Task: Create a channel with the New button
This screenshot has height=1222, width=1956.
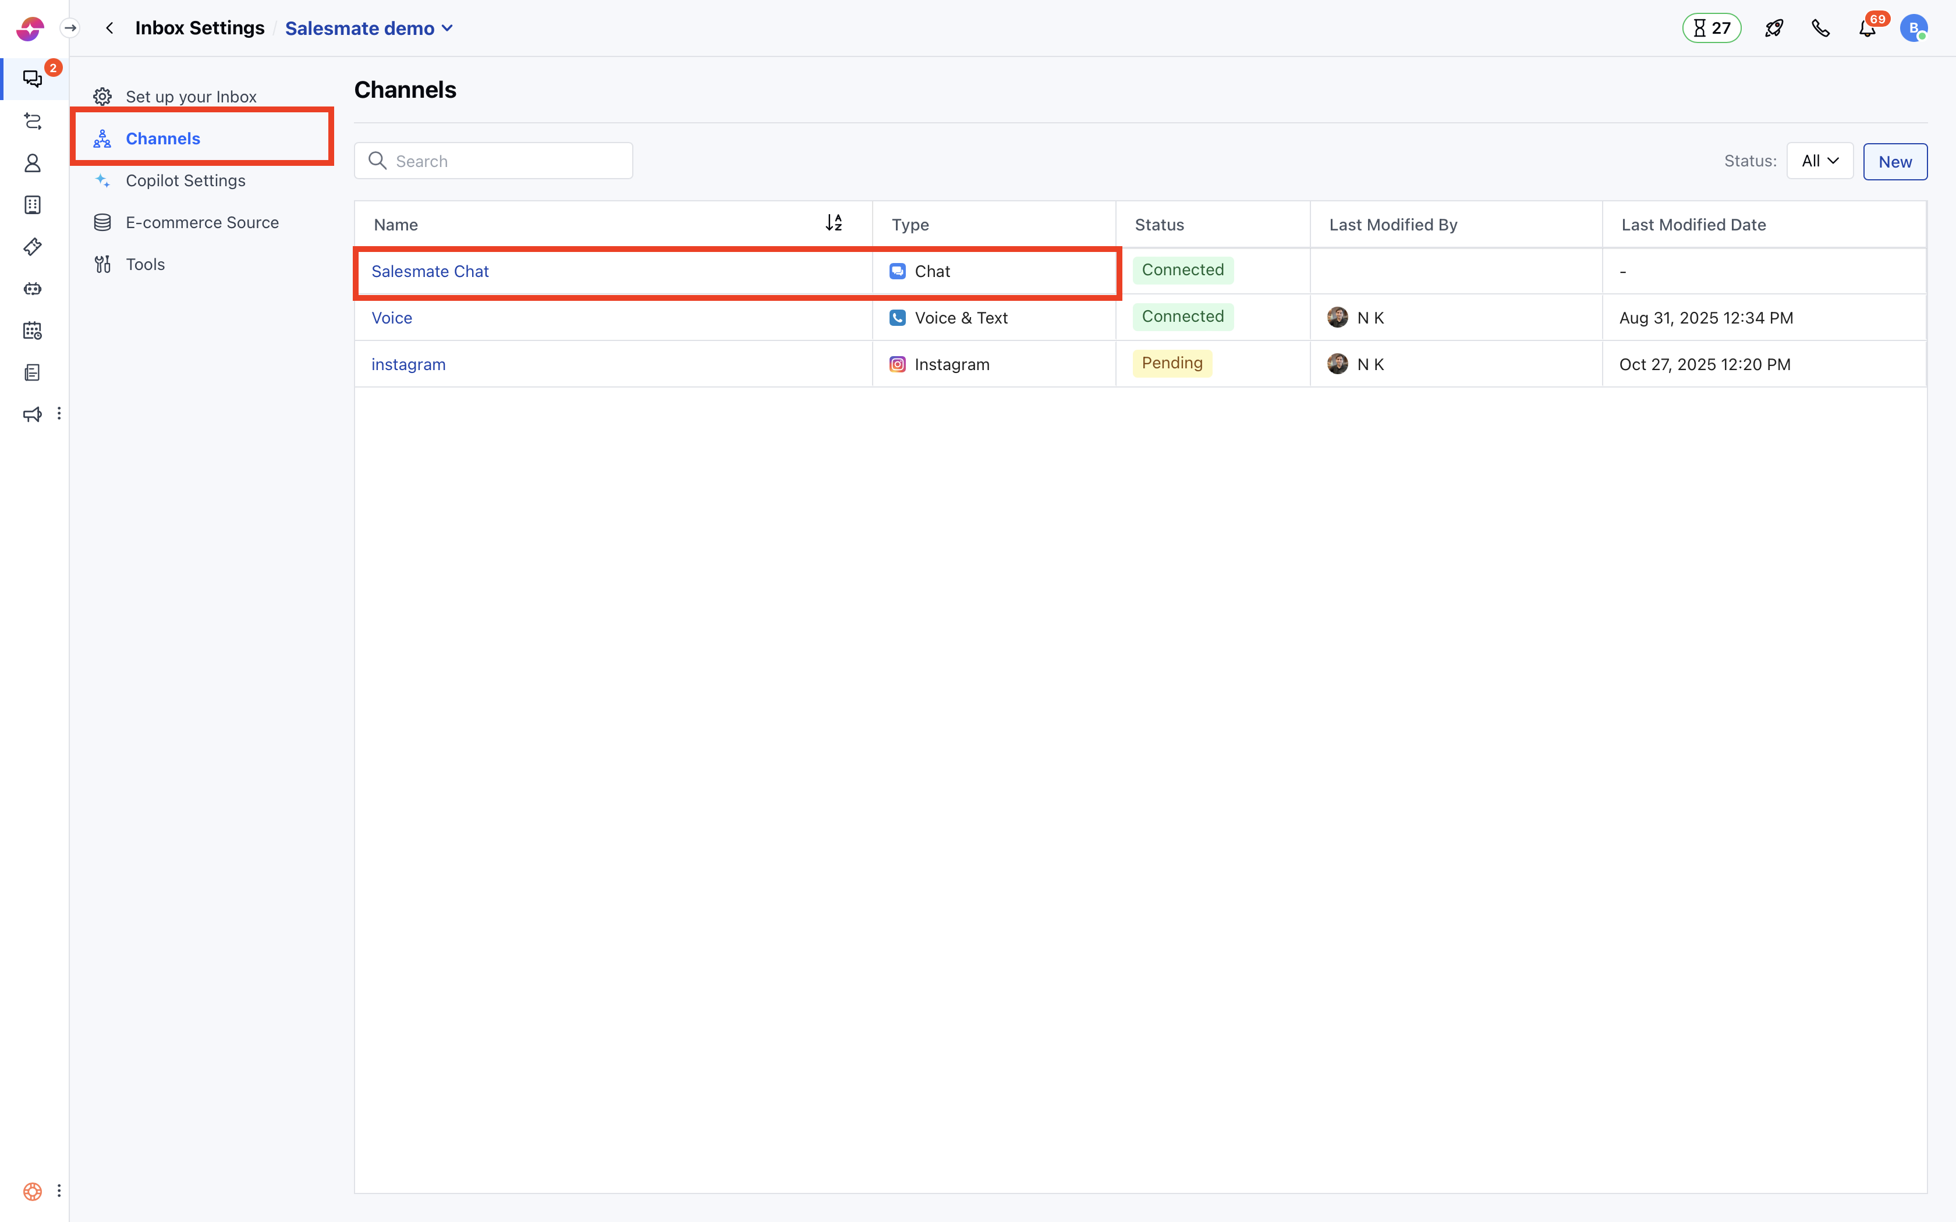Action: coord(1894,161)
